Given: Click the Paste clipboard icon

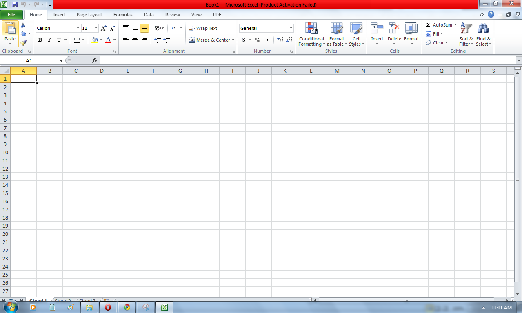Looking at the screenshot, I should (x=10, y=29).
